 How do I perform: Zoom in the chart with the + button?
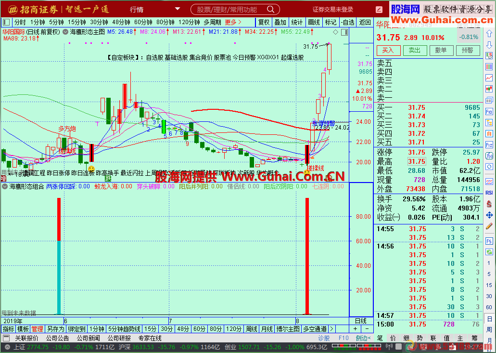point(355,329)
